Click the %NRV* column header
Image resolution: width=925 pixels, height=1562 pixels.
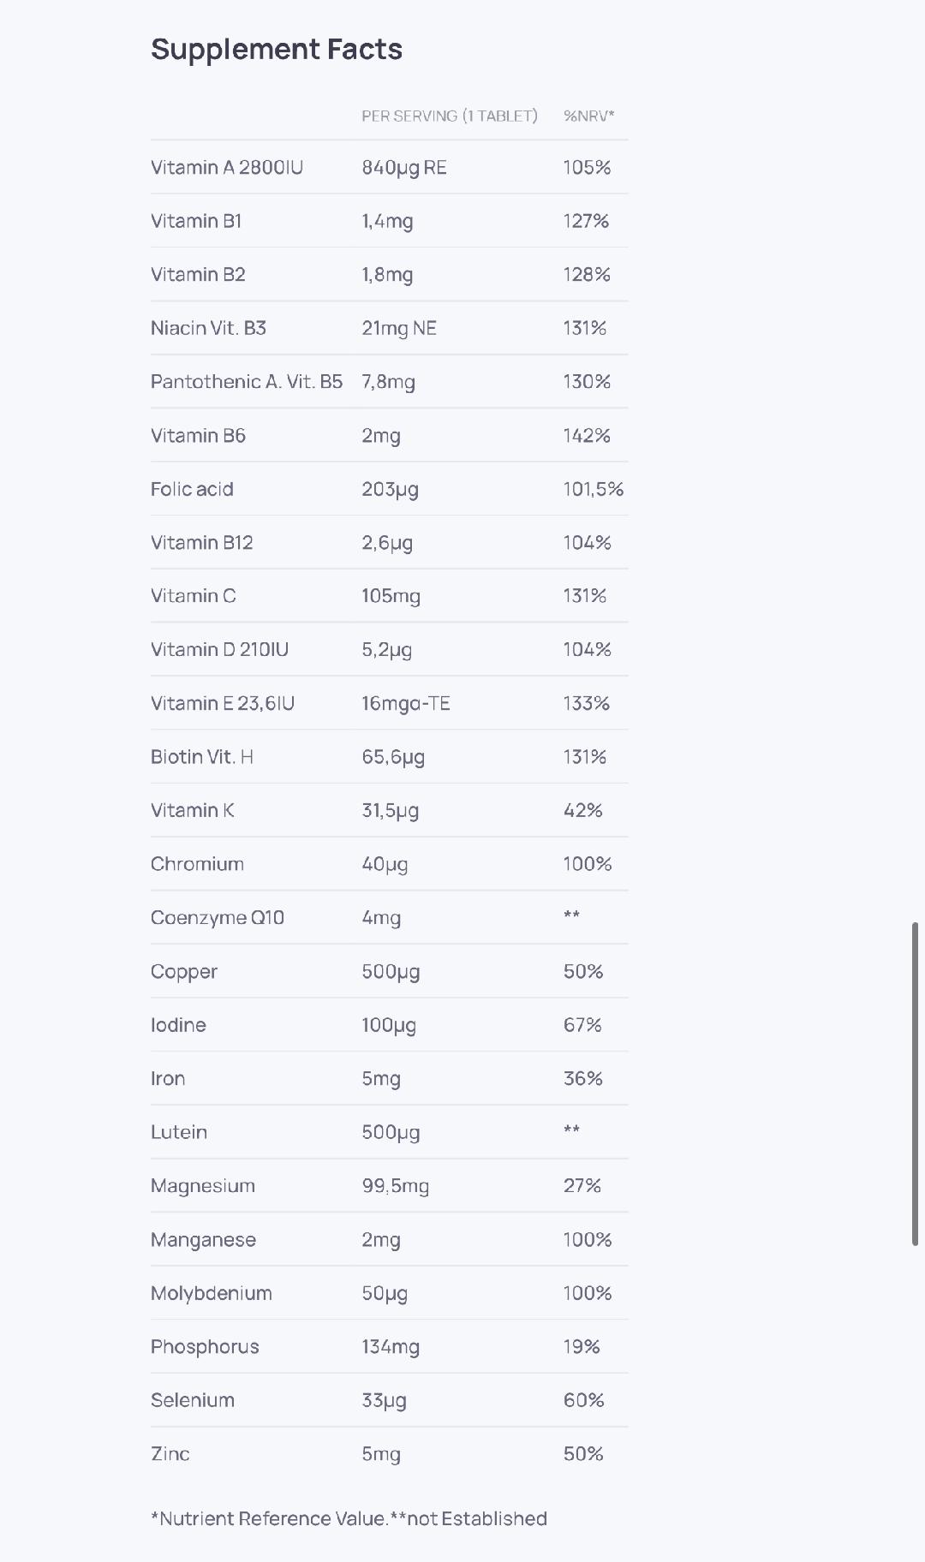click(588, 116)
